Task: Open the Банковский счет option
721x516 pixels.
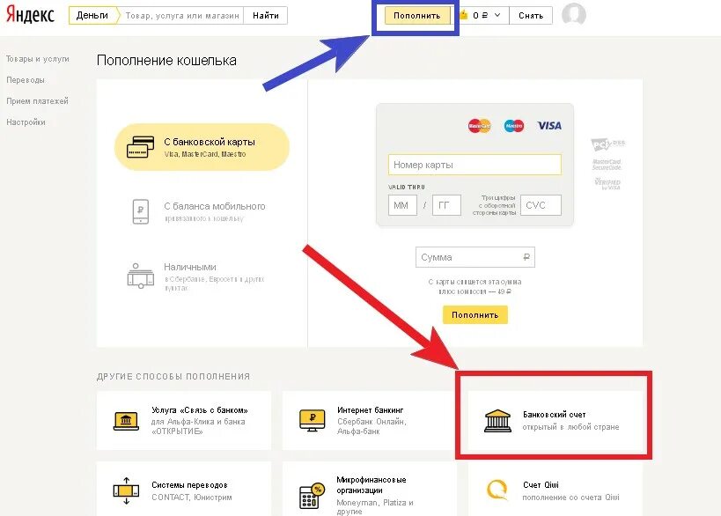Action: (x=555, y=420)
